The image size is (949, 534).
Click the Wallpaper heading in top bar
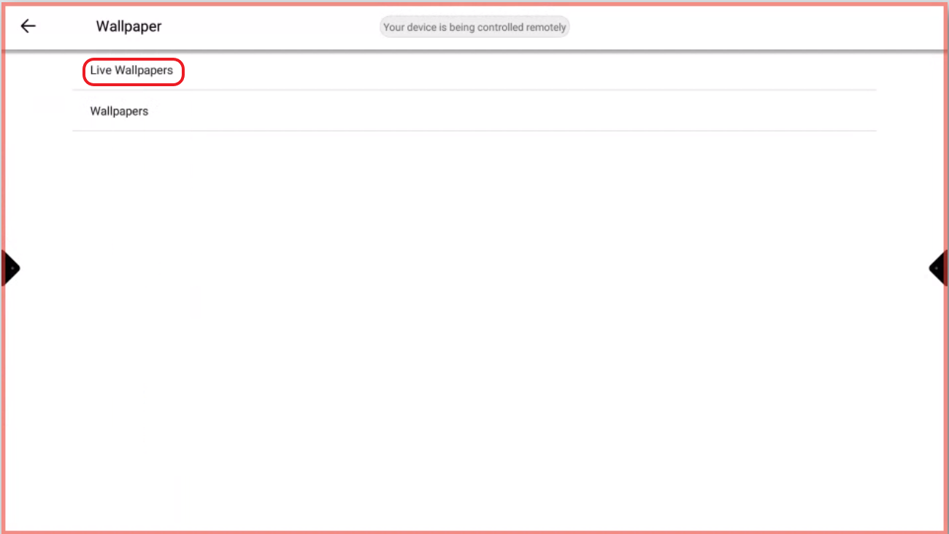[x=128, y=26]
